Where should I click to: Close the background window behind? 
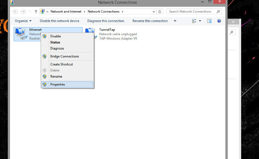click(233, 22)
